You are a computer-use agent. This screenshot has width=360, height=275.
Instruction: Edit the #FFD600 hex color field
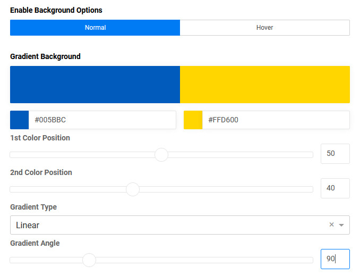point(275,120)
